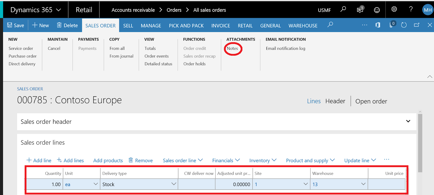
Task: Click the Notes attachments button
Action: coord(232,48)
